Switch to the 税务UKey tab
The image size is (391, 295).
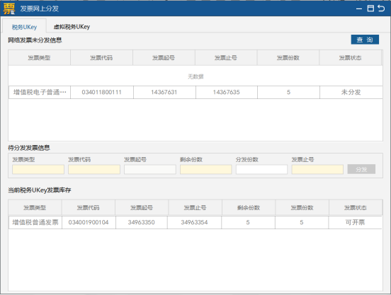pyautogui.click(x=24, y=27)
